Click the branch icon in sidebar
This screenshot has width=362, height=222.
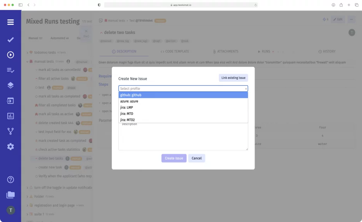[10, 131]
